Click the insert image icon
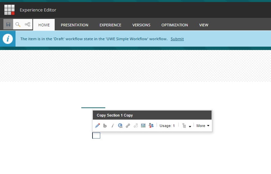 click(143, 126)
